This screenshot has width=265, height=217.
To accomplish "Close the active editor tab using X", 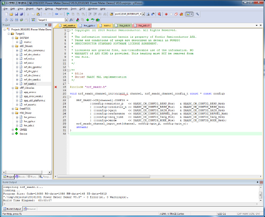I will point(261,25).
